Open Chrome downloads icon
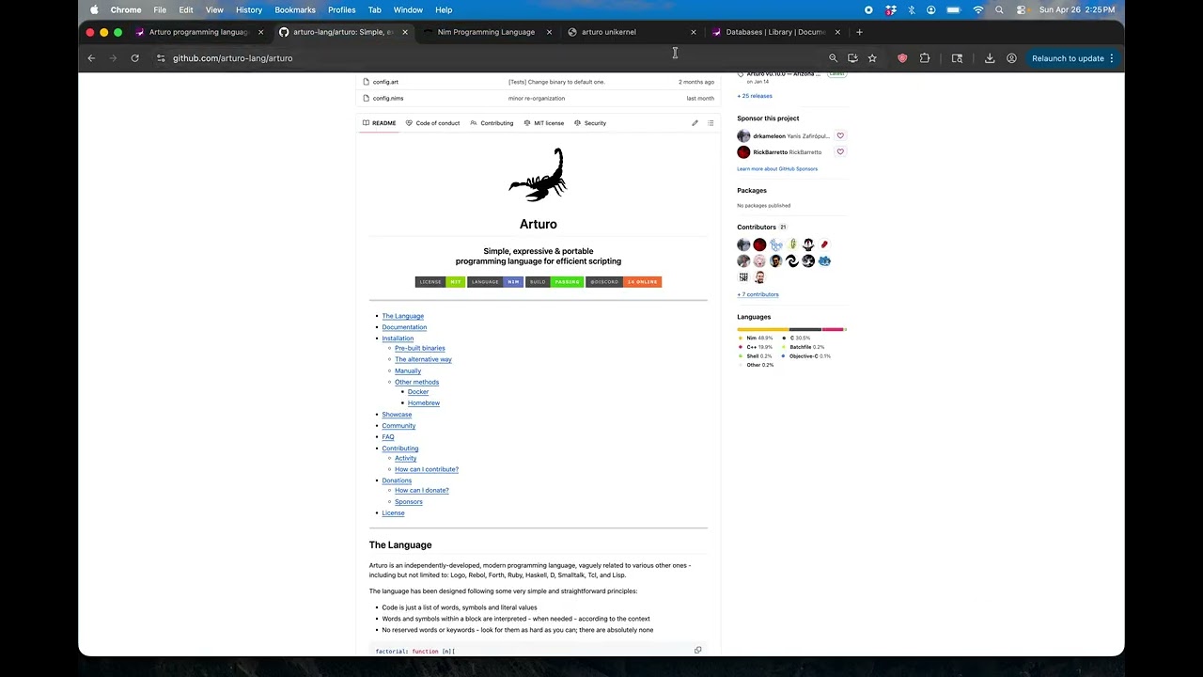The width and height of the screenshot is (1203, 677). pyautogui.click(x=990, y=58)
